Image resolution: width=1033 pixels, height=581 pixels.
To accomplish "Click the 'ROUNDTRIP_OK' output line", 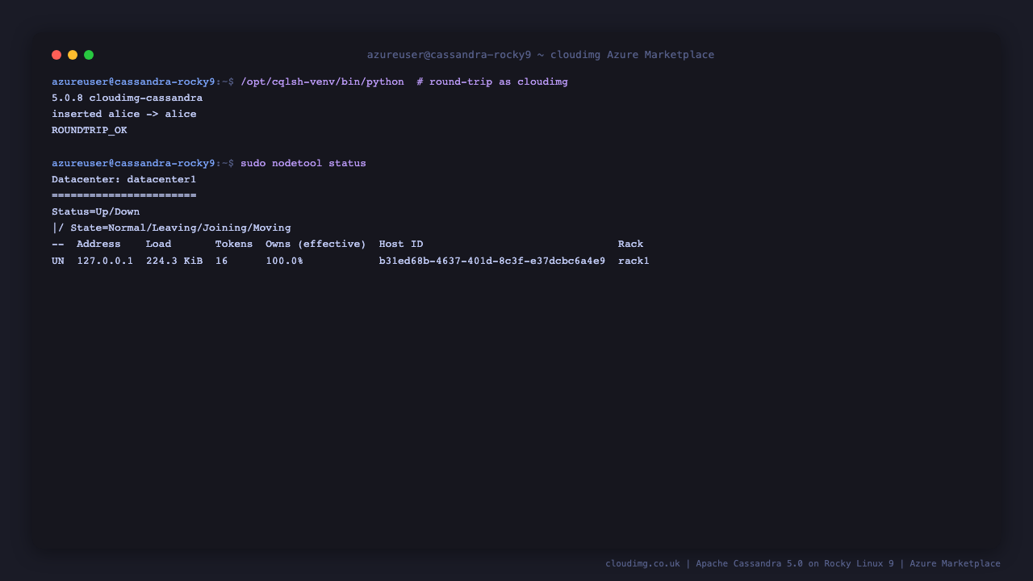I will click(x=90, y=131).
